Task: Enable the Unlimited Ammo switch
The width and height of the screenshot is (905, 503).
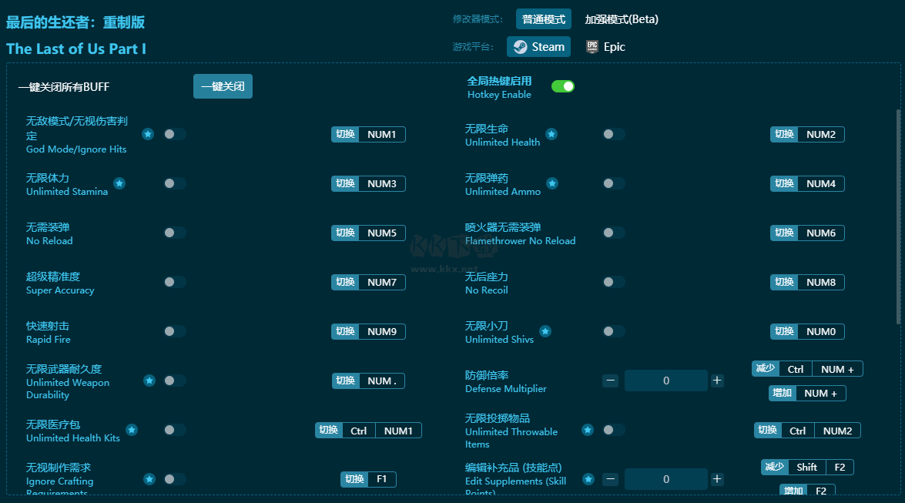Action: (x=614, y=183)
